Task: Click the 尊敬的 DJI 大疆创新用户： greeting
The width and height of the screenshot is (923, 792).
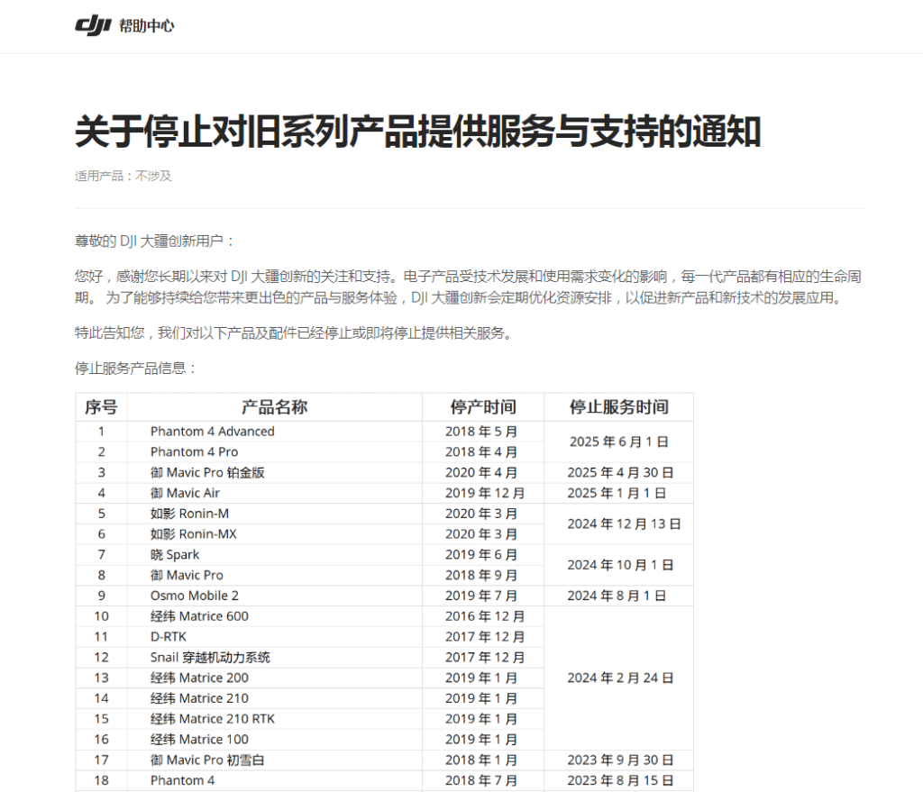Action: point(154,241)
